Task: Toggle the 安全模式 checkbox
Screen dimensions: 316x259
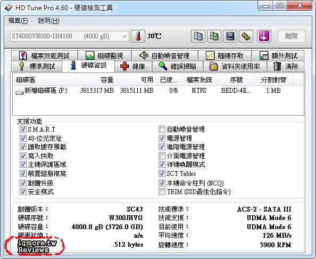Action: pyautogui.click(x=23, y=191)
